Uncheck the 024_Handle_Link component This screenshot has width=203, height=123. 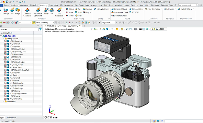pyautogui.click(x=5, y=49)
